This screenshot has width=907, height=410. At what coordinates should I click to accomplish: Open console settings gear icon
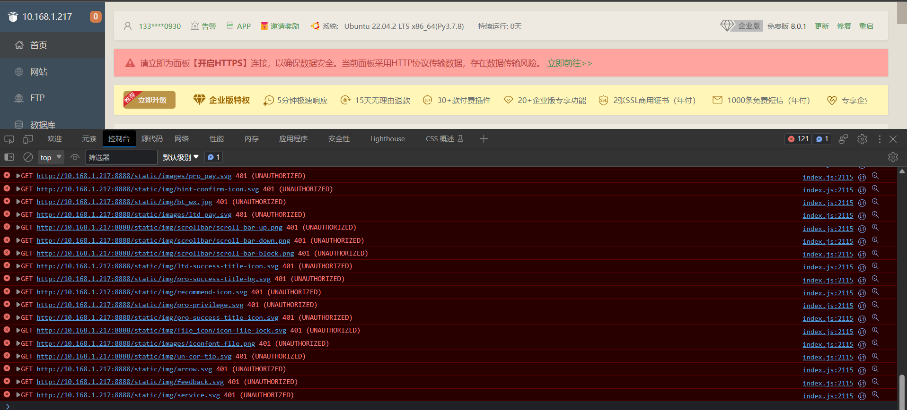(x=893, y=157)
